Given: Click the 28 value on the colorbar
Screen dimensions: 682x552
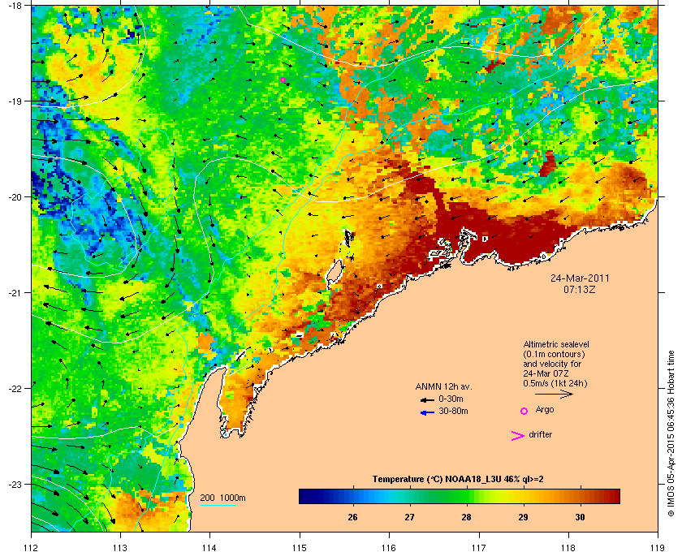Looking at the screenshot, I should point(466,517).
